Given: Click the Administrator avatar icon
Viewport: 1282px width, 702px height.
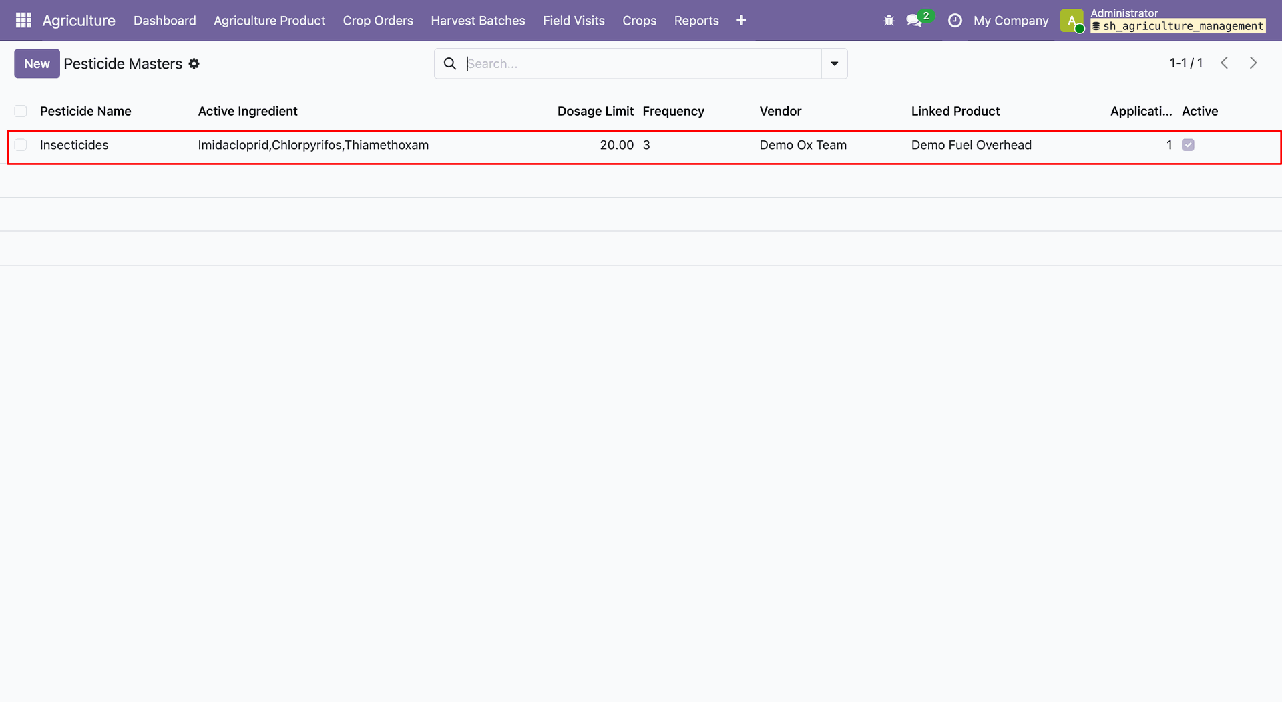Looking at the screenshot, I should click(1072, 20).
